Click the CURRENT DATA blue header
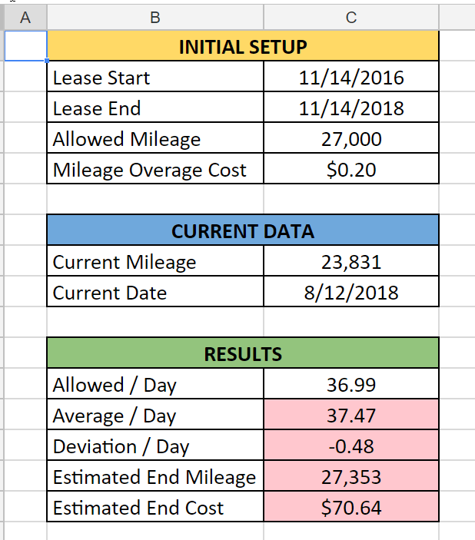This screenshot has height=540, width=475. point(243,230)
